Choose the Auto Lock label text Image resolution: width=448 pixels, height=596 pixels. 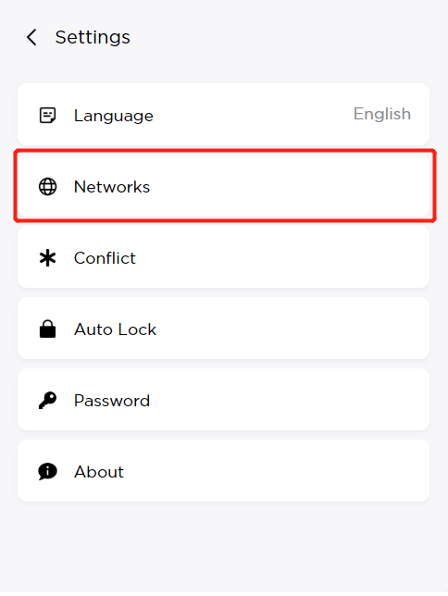coord(115,329)
